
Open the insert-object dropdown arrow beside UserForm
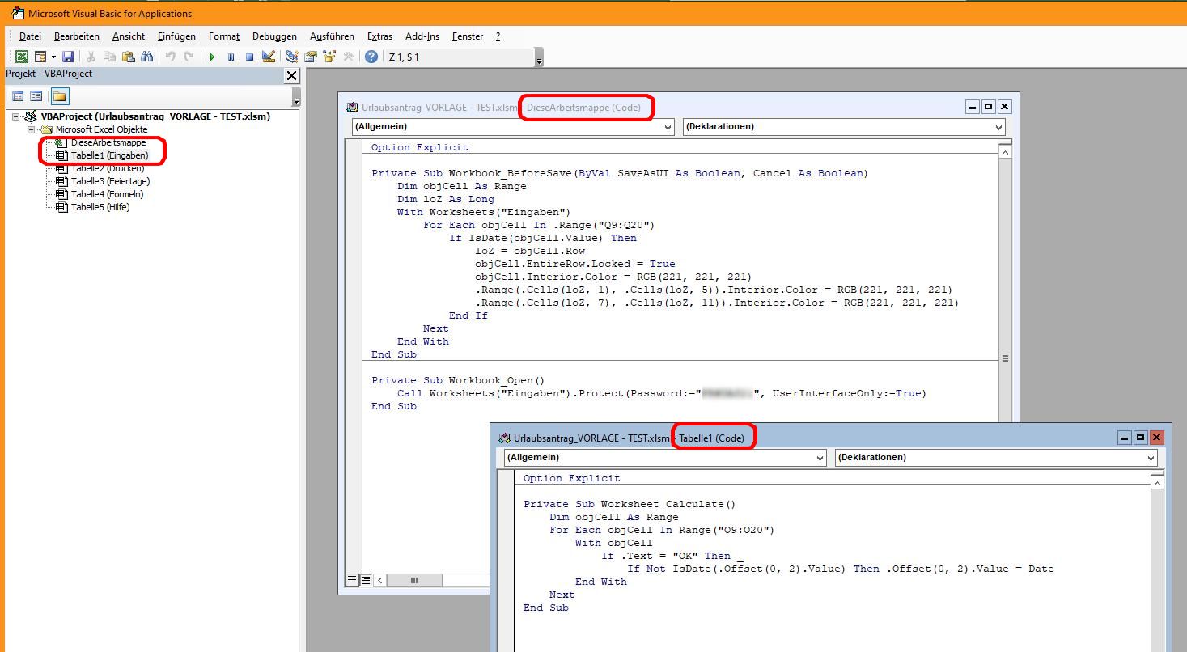(x=53, y=57)
